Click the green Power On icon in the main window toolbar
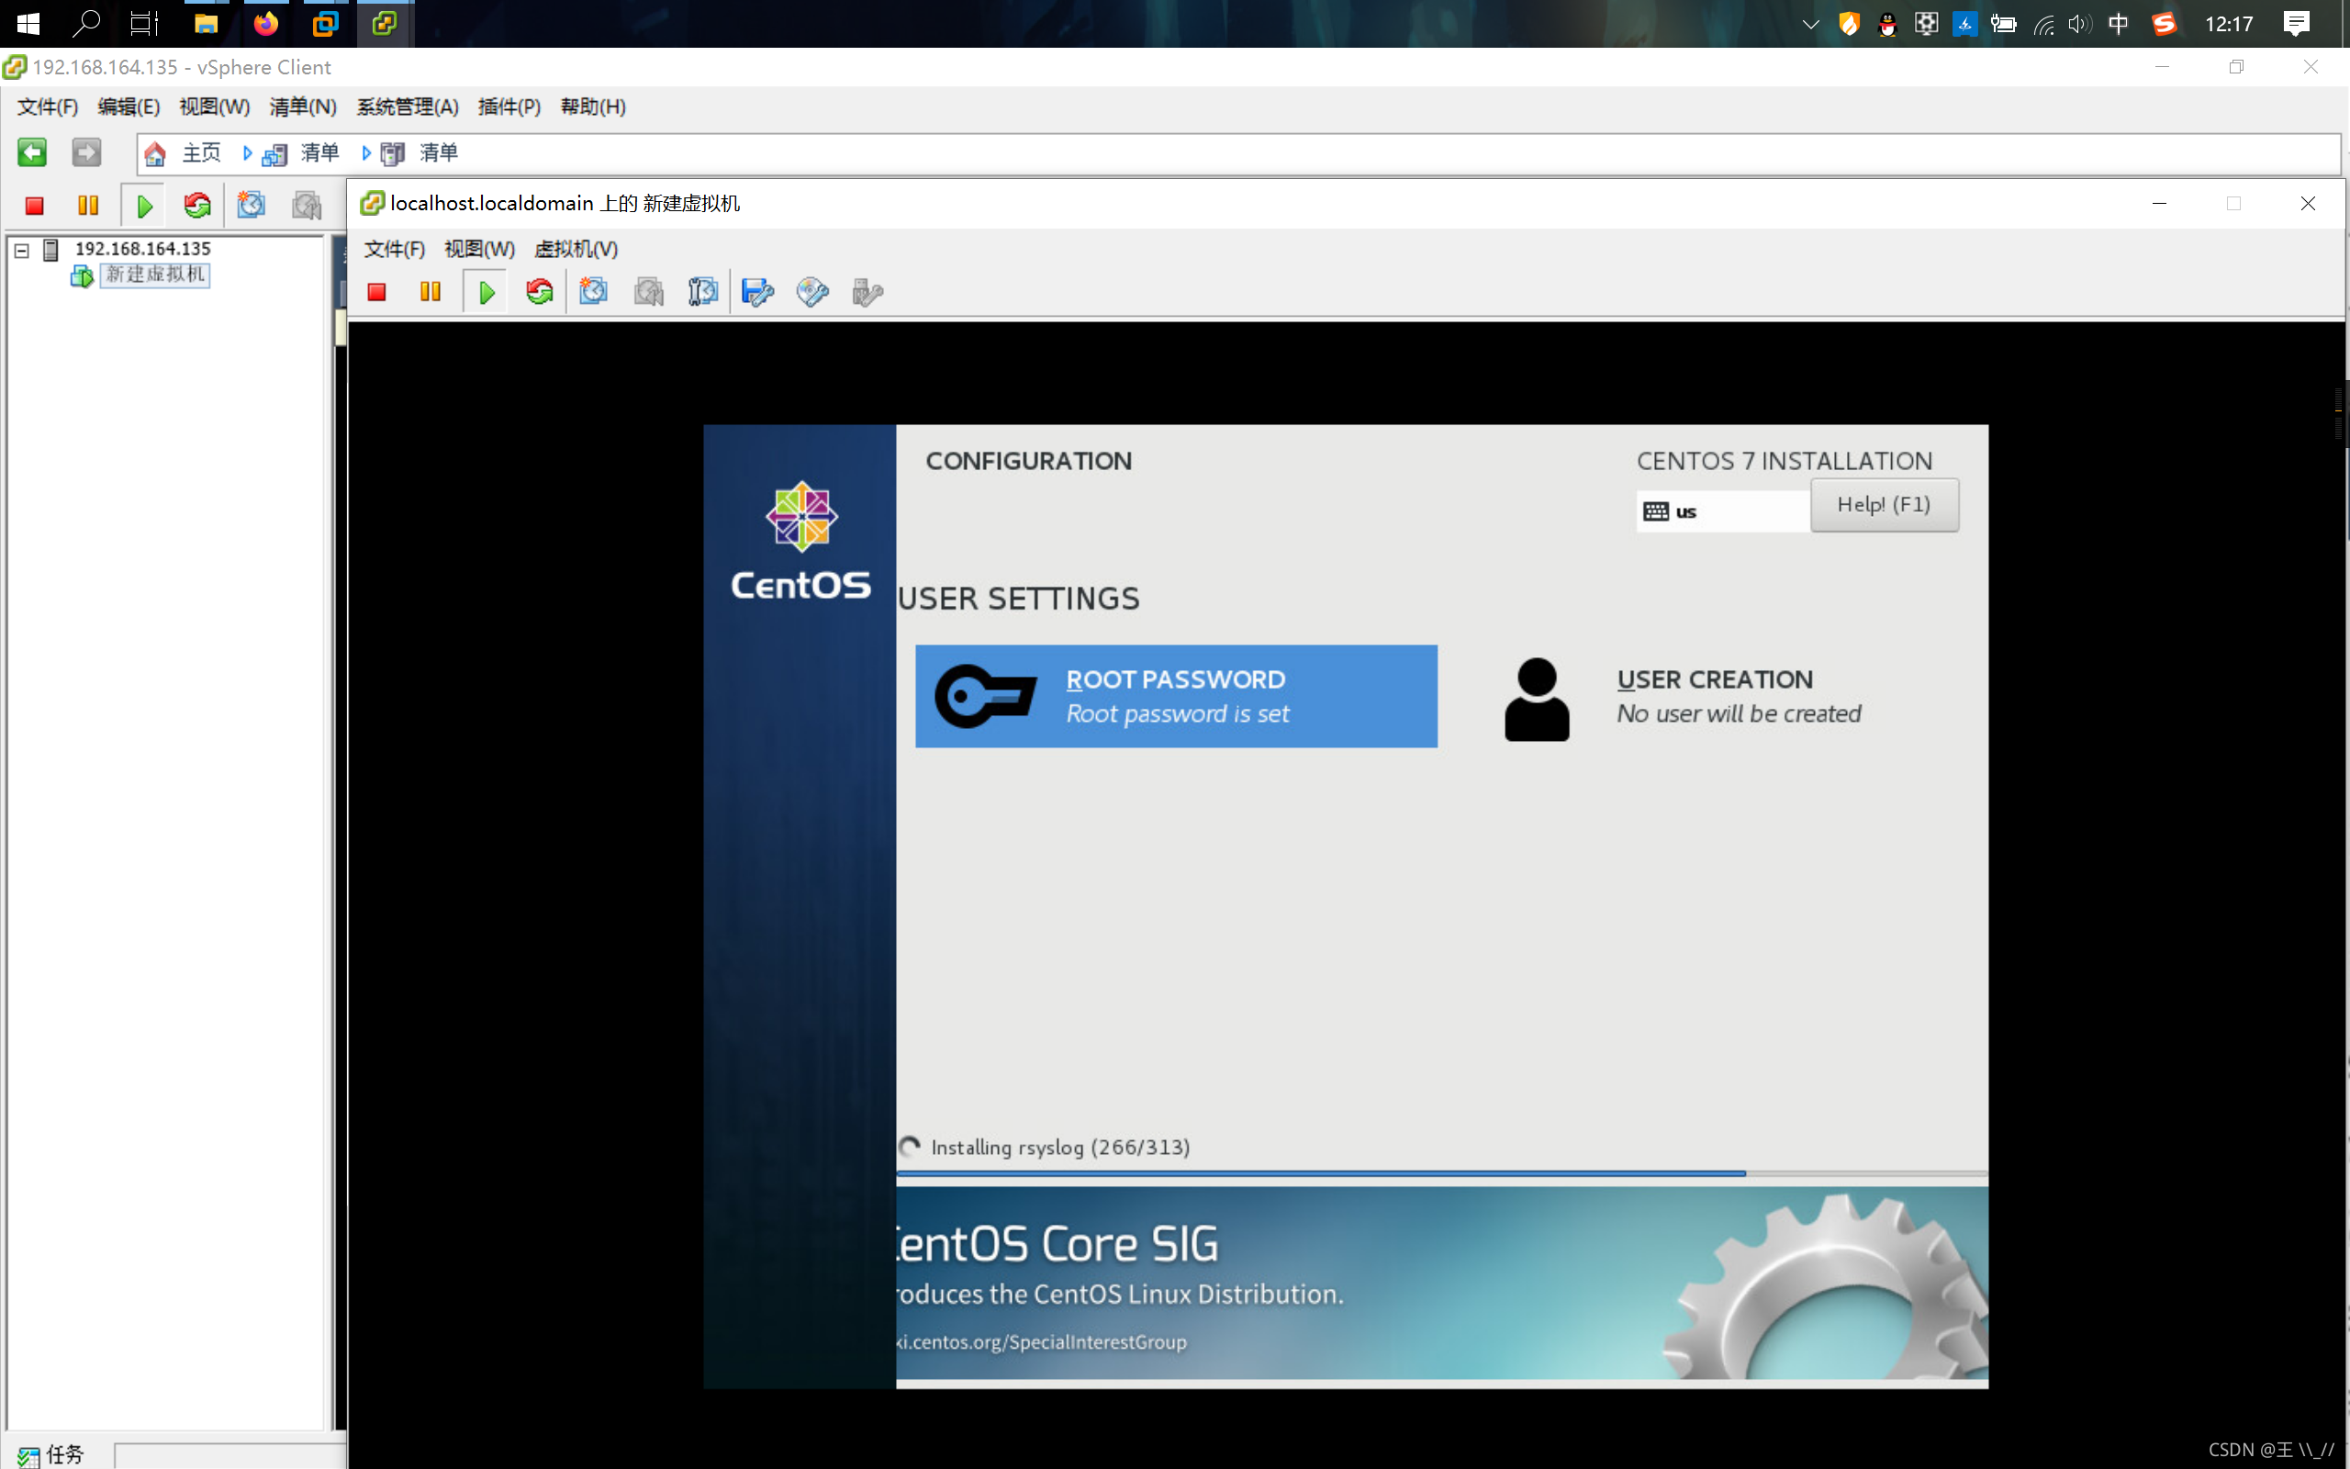The image size is (2350, 1469). click(x=145, y=206)
